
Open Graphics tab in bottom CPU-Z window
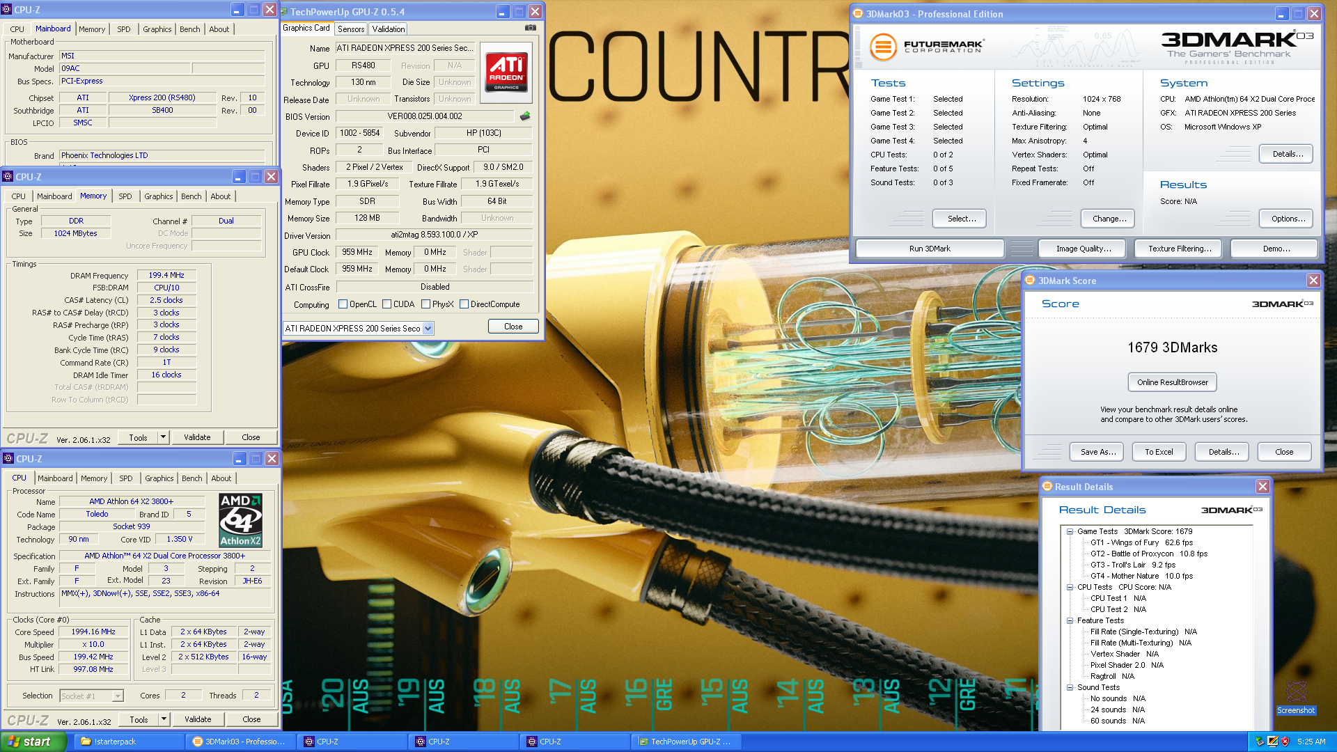click(x=159, y=478)
